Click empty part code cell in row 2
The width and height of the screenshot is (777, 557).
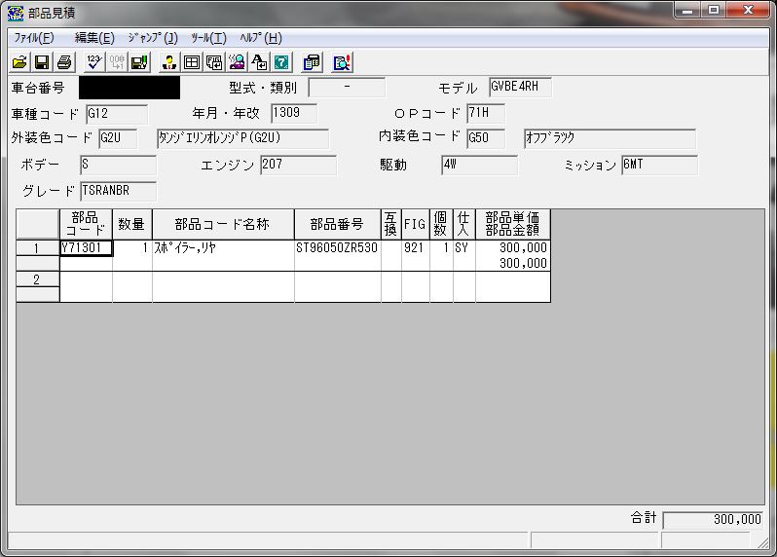tap(87, 279)
